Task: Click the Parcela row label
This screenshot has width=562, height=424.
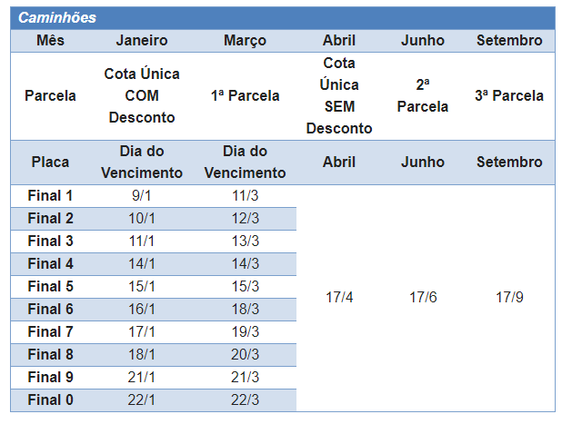Action: tap(50, 95)
